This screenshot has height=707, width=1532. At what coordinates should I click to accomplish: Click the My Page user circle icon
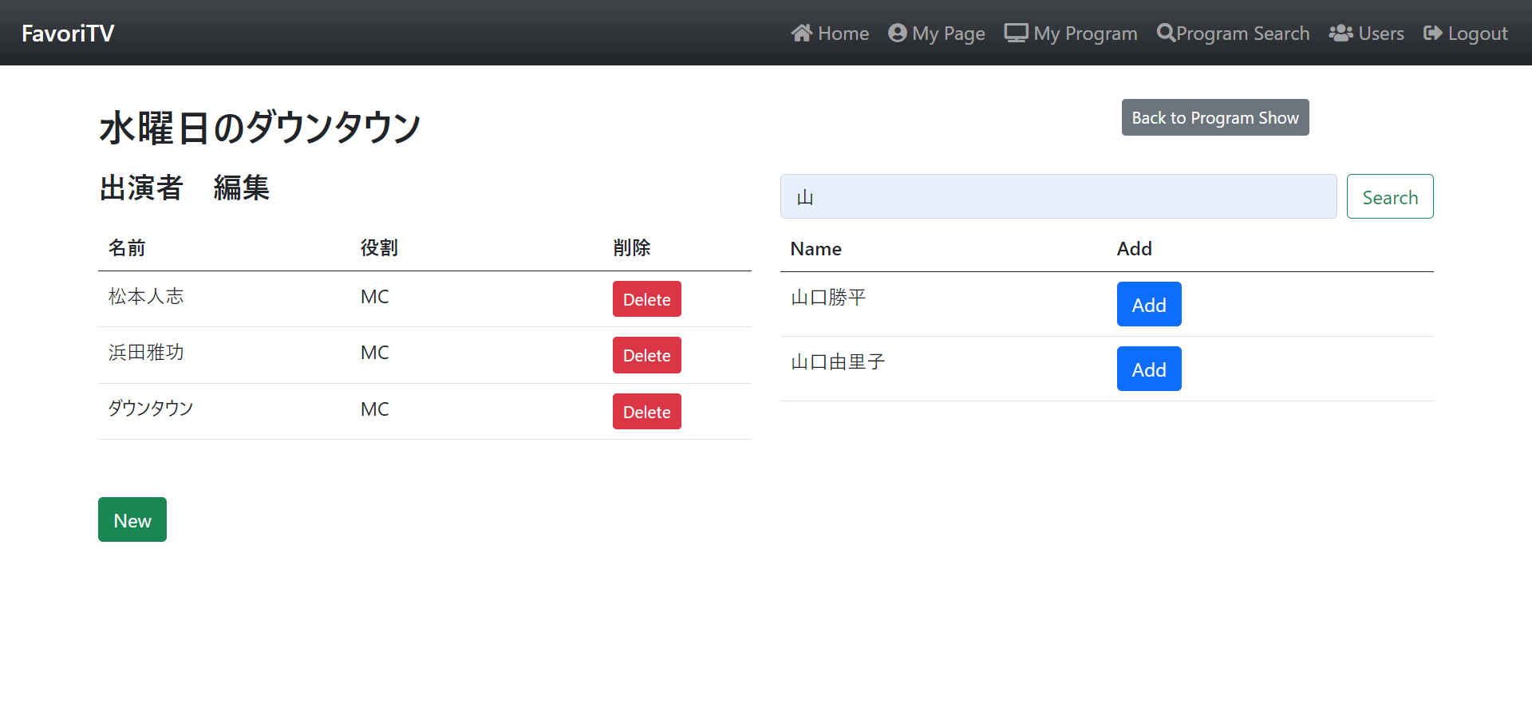(898, 33)
